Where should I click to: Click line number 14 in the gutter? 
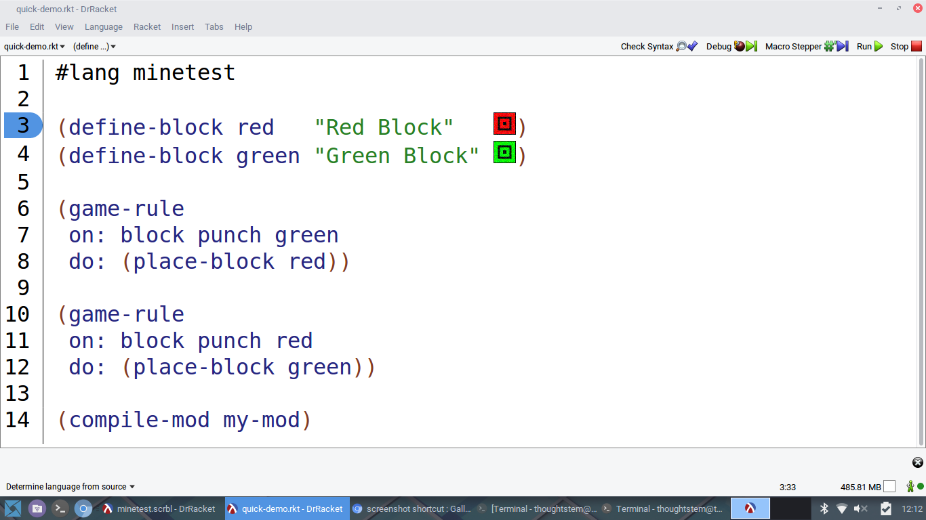18,420
